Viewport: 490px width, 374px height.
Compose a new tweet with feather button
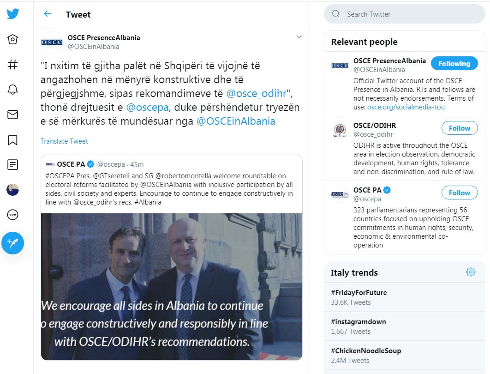(x=12, y=243)
